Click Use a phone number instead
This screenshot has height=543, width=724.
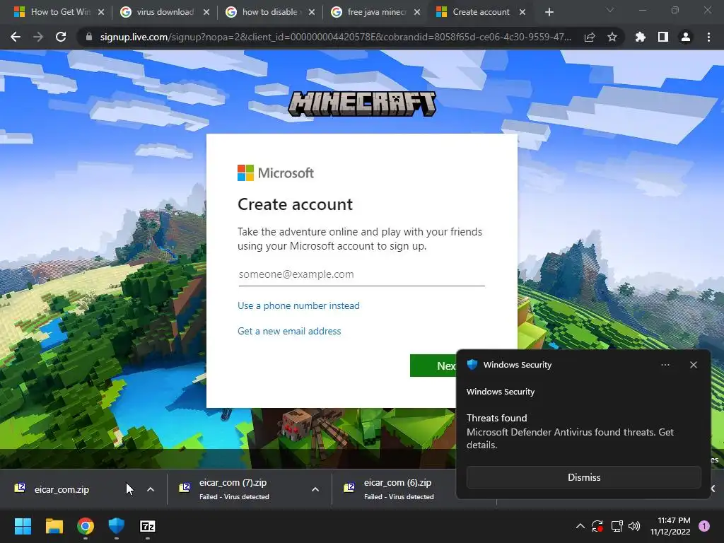[298, 305]
